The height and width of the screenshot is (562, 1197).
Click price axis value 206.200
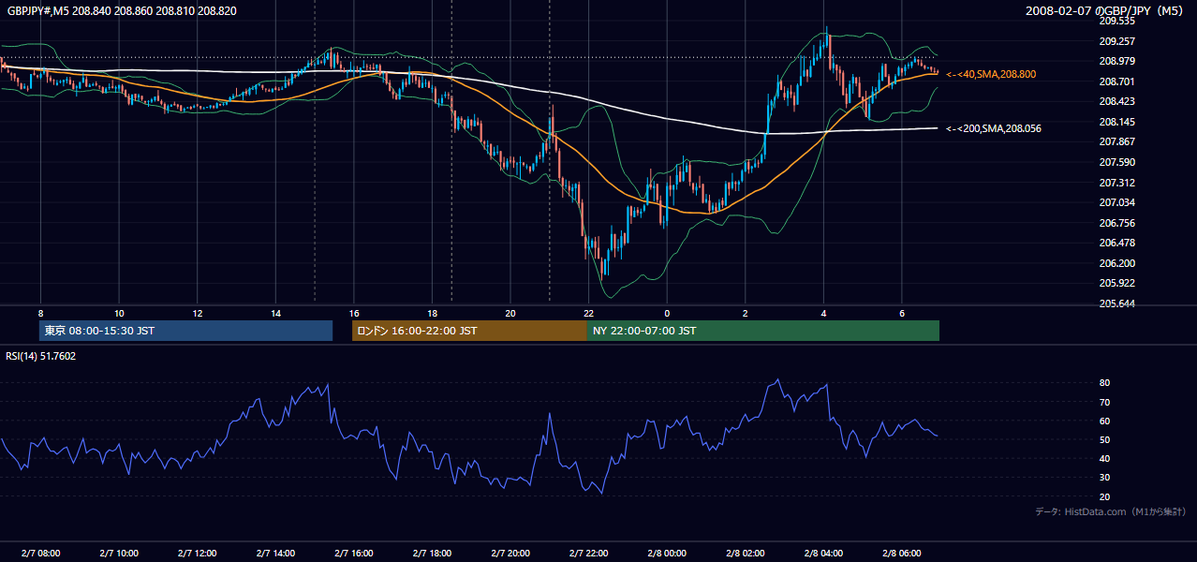1116,264
